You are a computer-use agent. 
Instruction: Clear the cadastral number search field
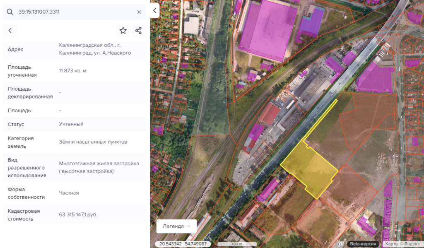click(139, 12)
